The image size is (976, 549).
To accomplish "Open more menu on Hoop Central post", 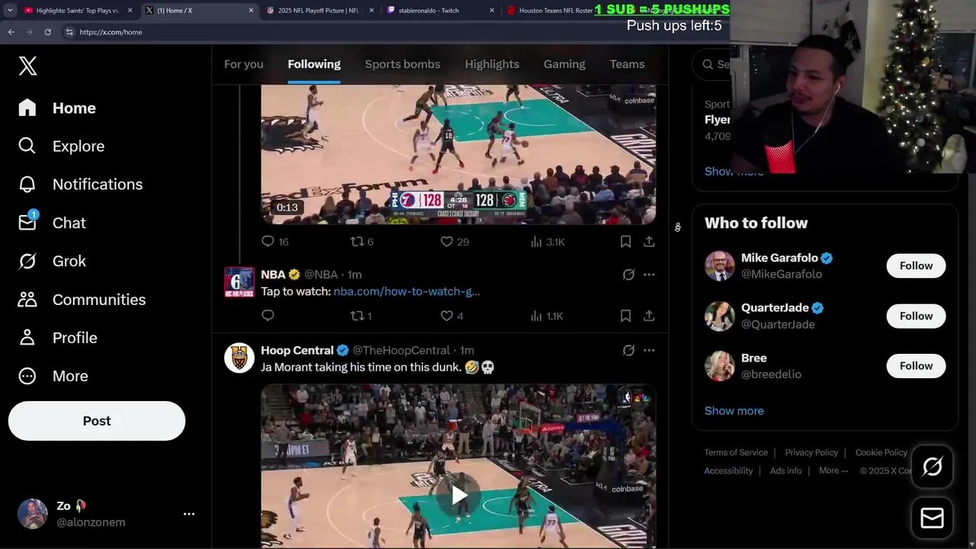I will [649, 351].
